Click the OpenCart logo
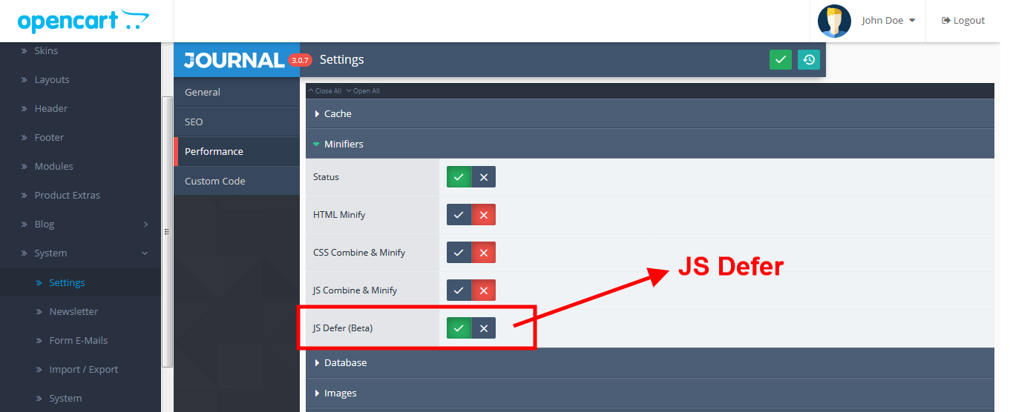The height and width of the screenshot is (412, 1010). [83, 21]
